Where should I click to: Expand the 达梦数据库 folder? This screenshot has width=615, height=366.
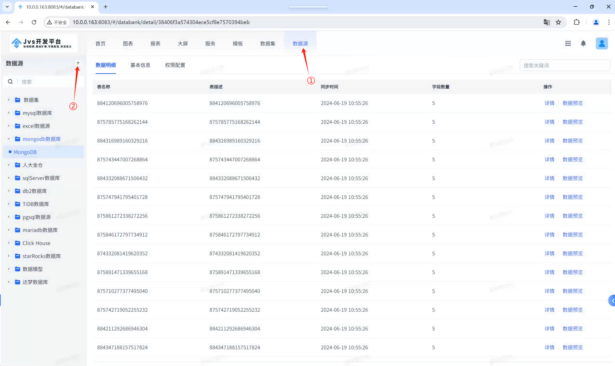9,282
